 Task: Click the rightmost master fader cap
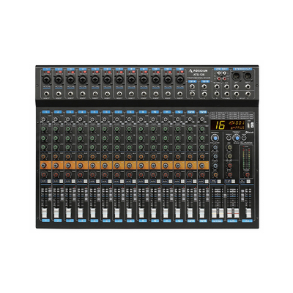click(248, 213)
